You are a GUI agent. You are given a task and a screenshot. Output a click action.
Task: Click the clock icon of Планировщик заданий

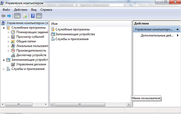click(x=13, y=32)
